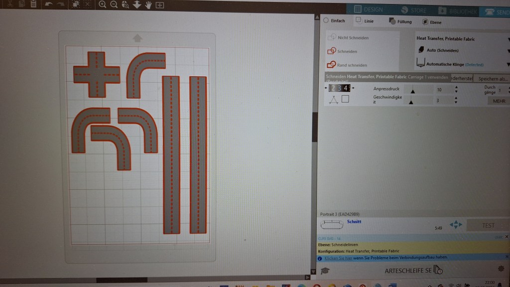Click the Zoom In magnifier icon

tap(102, 4)
